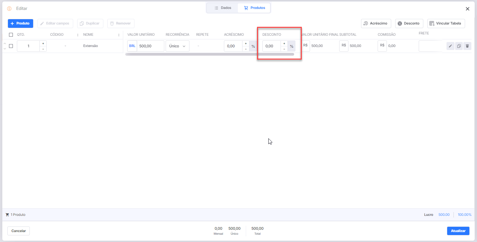Screen dimensions: 477x242
Task: Click the Acréscimo button at top right
Action: (x=376, y=24)
